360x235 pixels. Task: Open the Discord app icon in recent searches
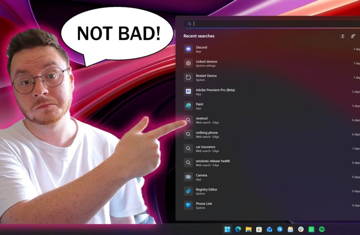pos(188,49)
